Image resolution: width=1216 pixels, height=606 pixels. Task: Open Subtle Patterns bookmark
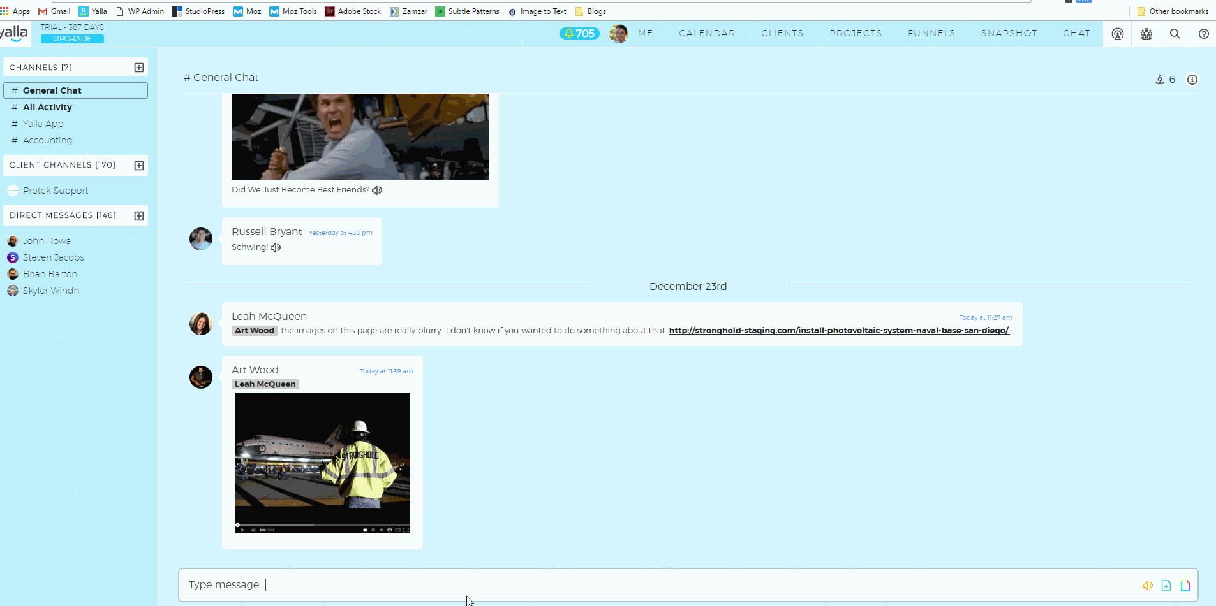coord(467,11)
